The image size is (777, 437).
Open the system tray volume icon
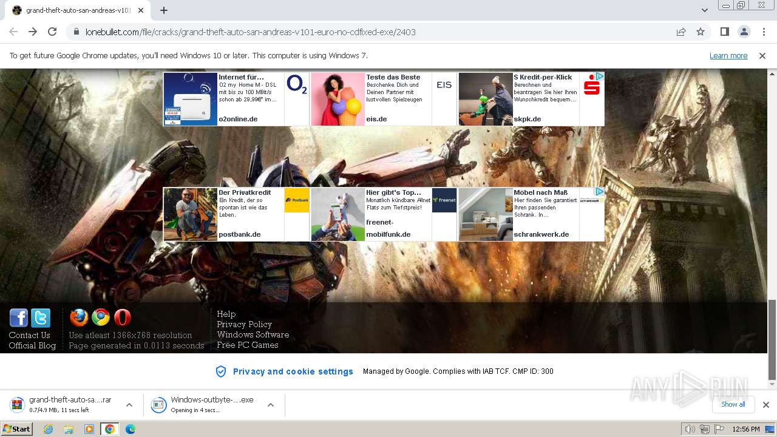pos(690,429)
